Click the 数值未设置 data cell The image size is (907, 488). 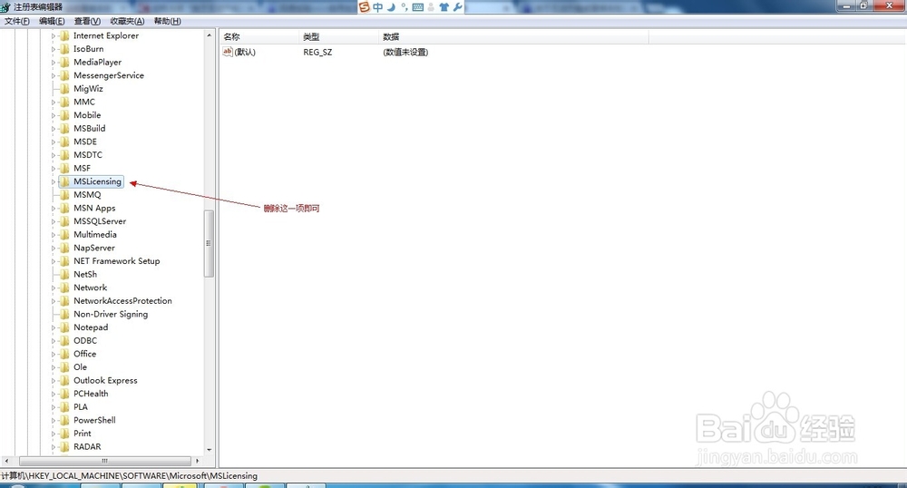pos(405,52)
